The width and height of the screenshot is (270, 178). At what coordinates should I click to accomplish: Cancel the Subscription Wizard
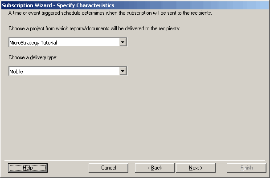coord(109,168)
